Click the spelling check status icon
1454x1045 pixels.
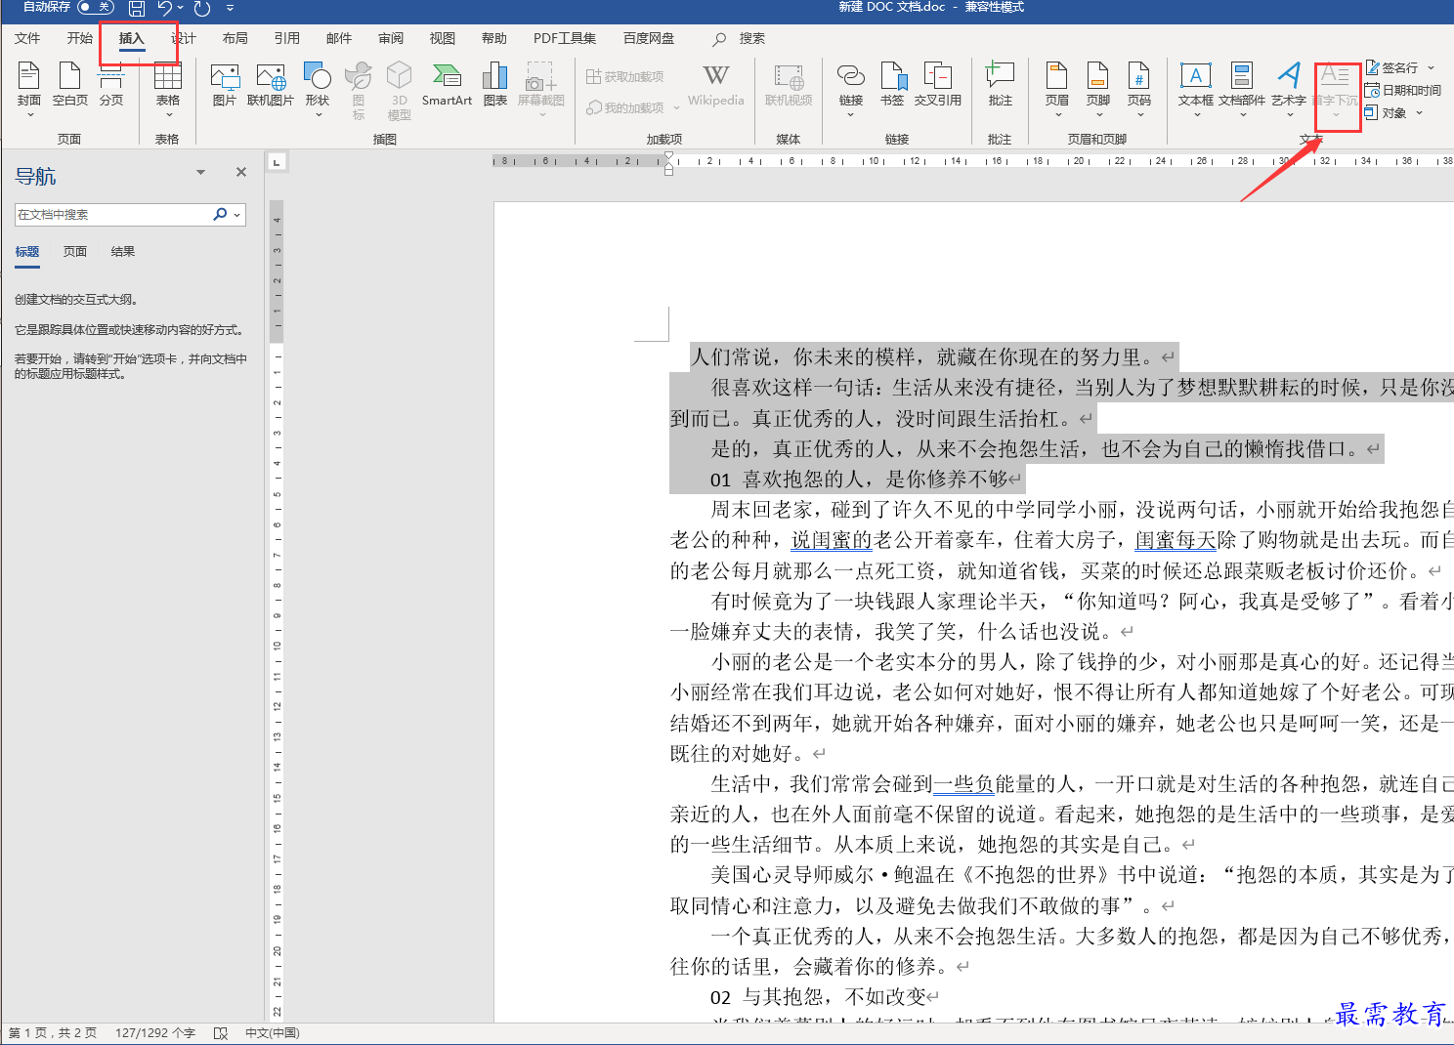pyautogui.click(x=220, y=1032)
